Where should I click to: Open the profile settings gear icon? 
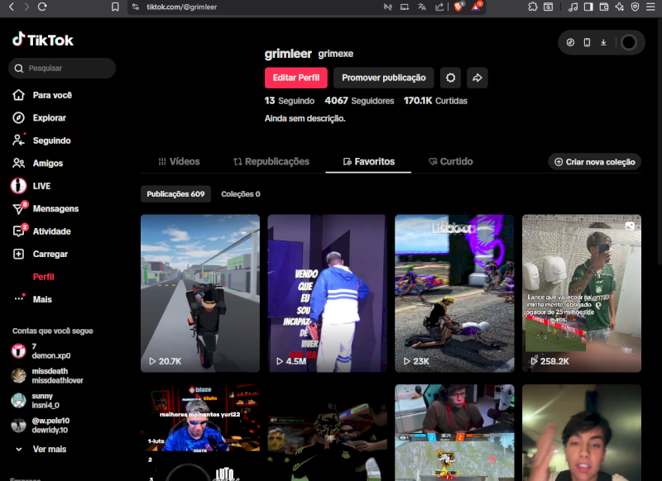click(x=450, y=78)
